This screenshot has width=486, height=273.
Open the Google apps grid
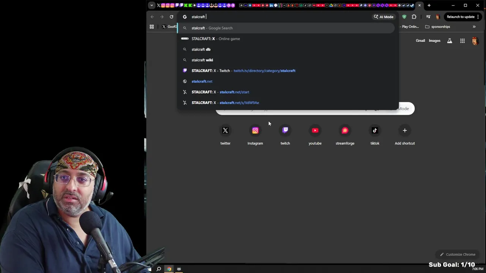[x=462, y=41]
